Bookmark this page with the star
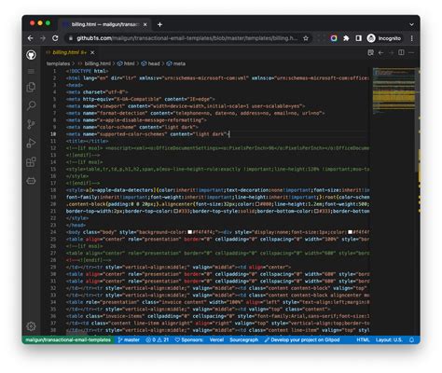 (306, 38)
